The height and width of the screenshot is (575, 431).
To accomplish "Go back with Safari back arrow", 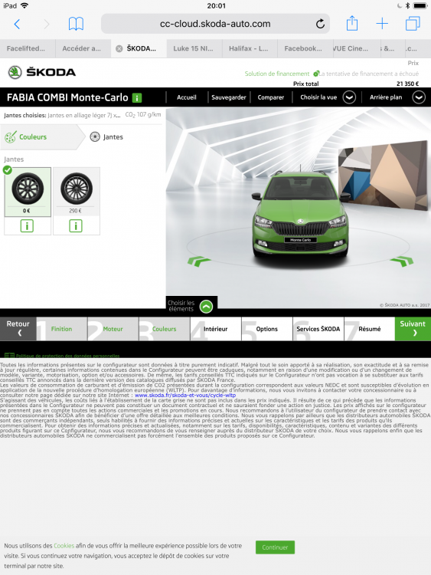I will (17, 25).
